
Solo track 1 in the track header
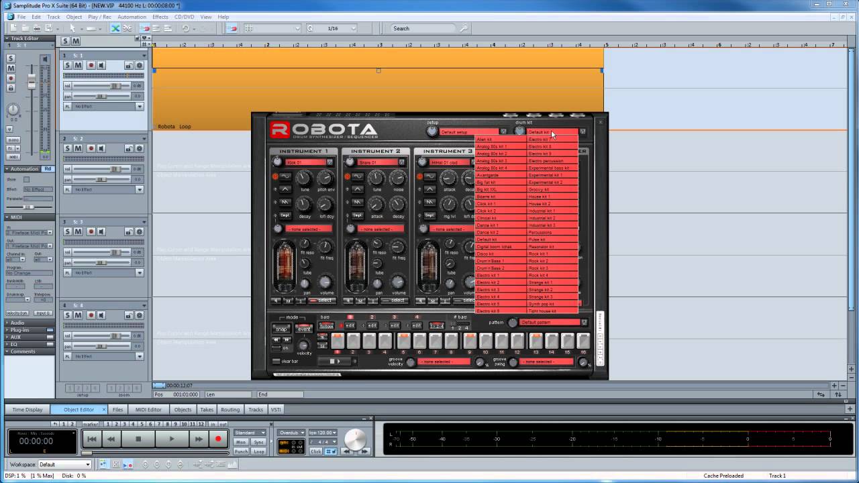(x=68, y=65)
